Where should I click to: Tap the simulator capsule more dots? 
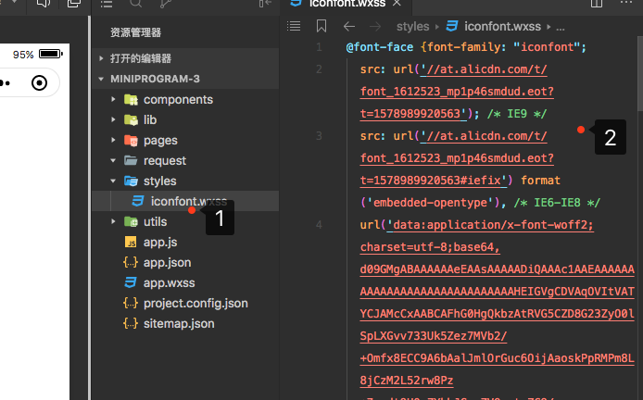click(x=5, y=83)
